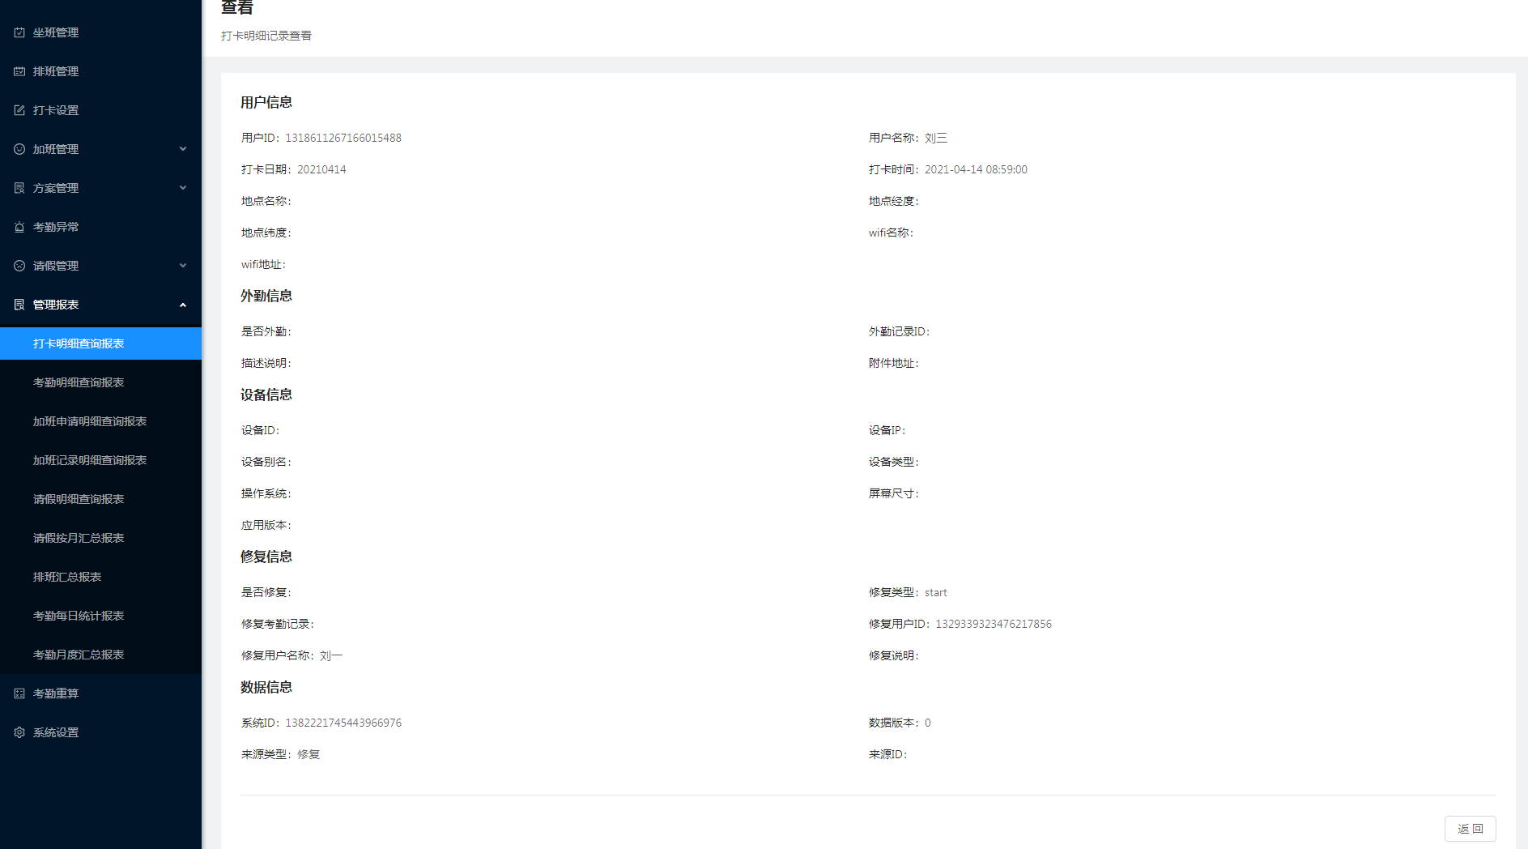Image resolution: width=1528 pixels, height=849 pixels.
Task: Click the 设备IP label
Action: [887, 430]
